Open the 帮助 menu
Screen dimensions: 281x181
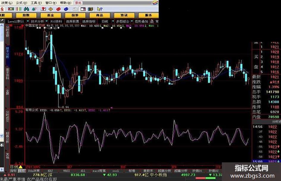point(66,3)
